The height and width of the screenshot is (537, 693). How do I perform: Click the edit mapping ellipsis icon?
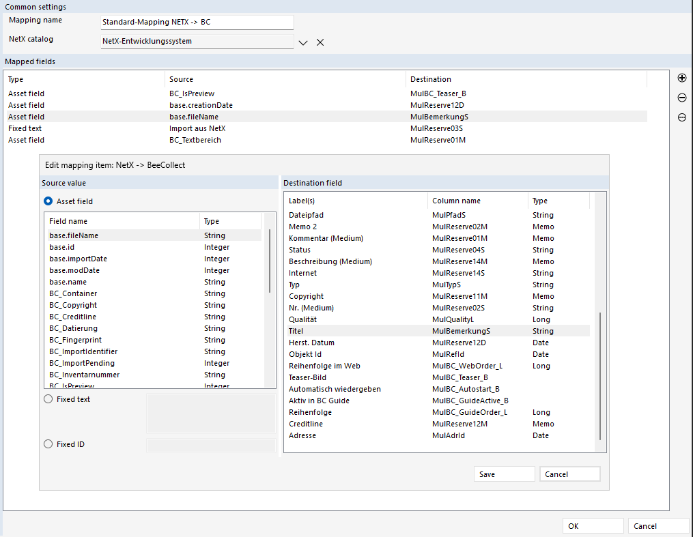(681, 117)
